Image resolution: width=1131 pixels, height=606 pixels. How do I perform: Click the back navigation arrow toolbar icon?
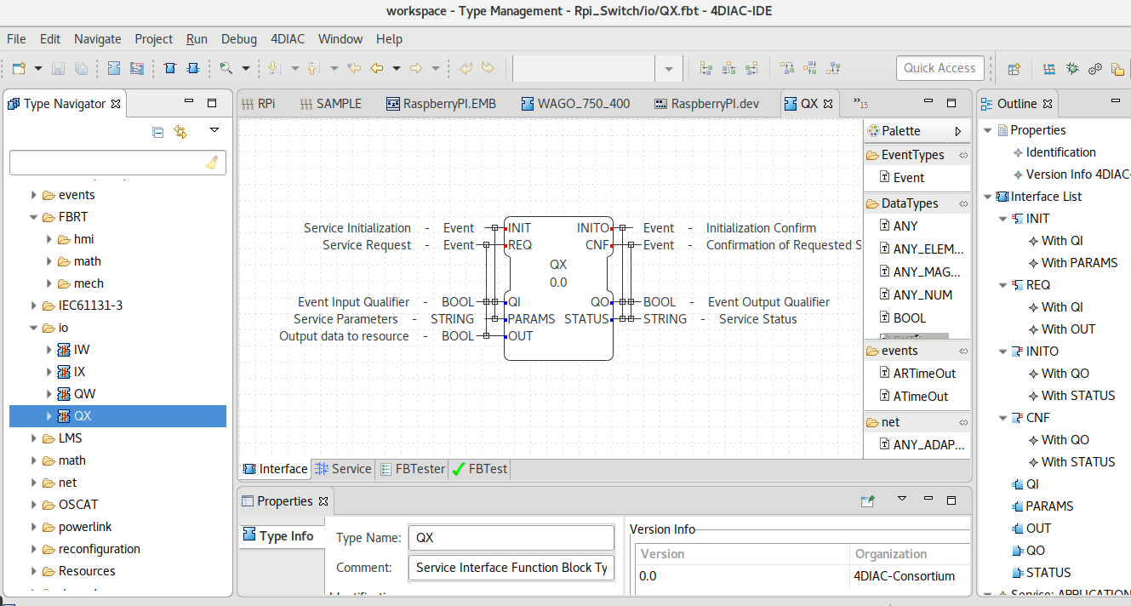point(375,68)
